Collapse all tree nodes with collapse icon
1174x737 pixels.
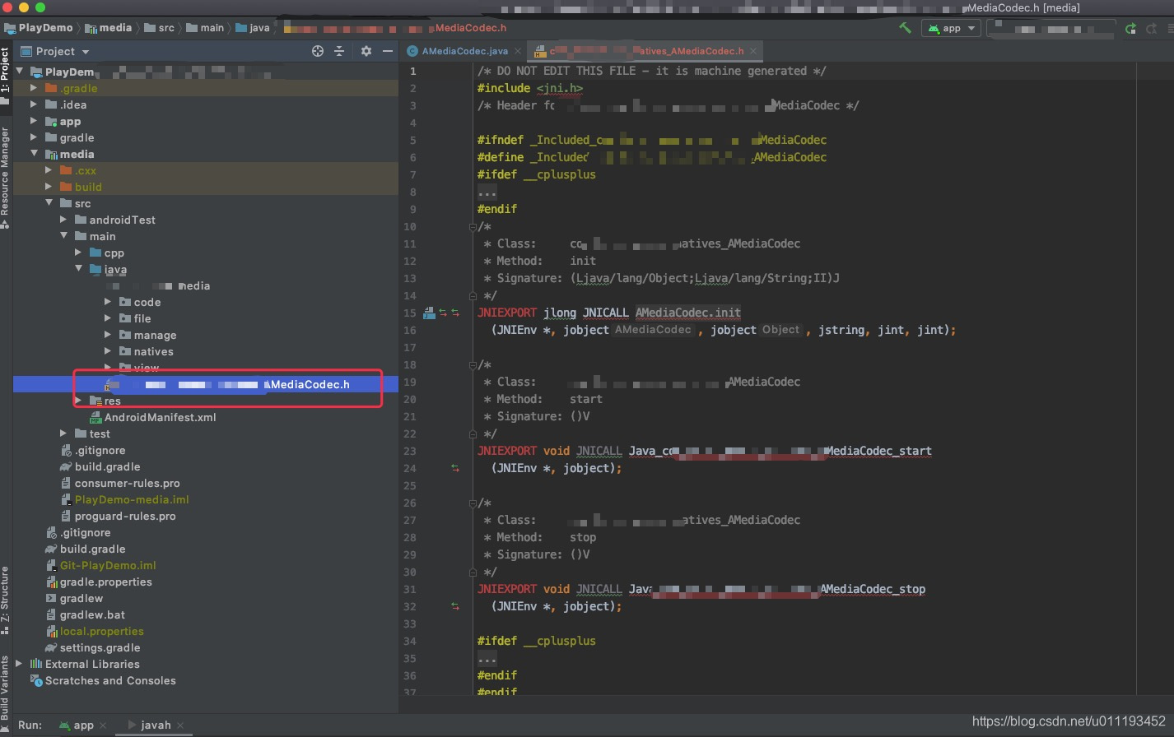click(x=339, y=51)
